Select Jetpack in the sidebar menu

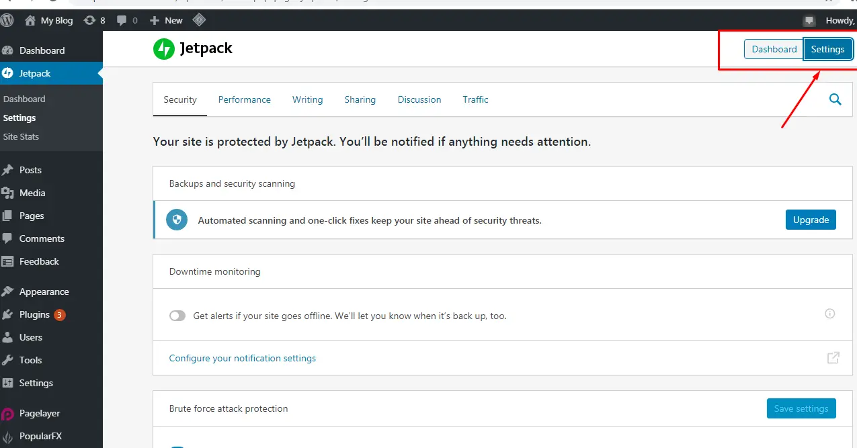coord(51,73)
